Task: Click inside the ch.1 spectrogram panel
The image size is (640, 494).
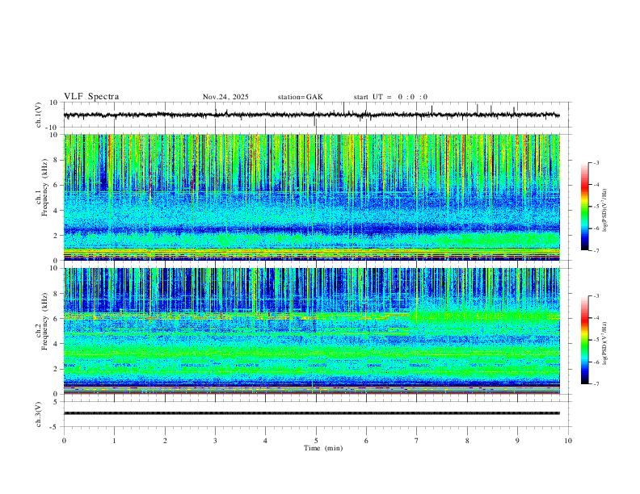Action: tap(312, 197)
